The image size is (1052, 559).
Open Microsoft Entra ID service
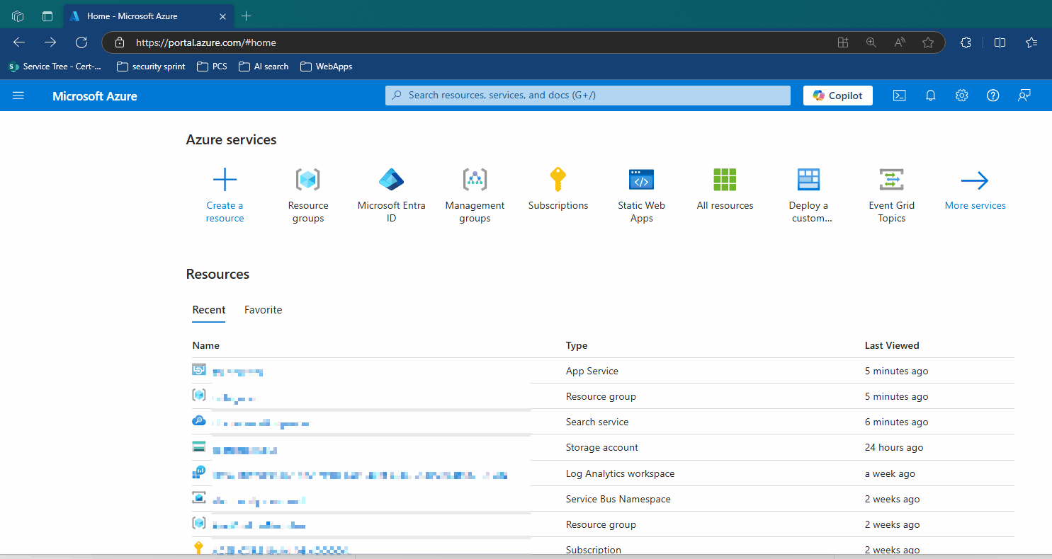click(x=391, y=180)
